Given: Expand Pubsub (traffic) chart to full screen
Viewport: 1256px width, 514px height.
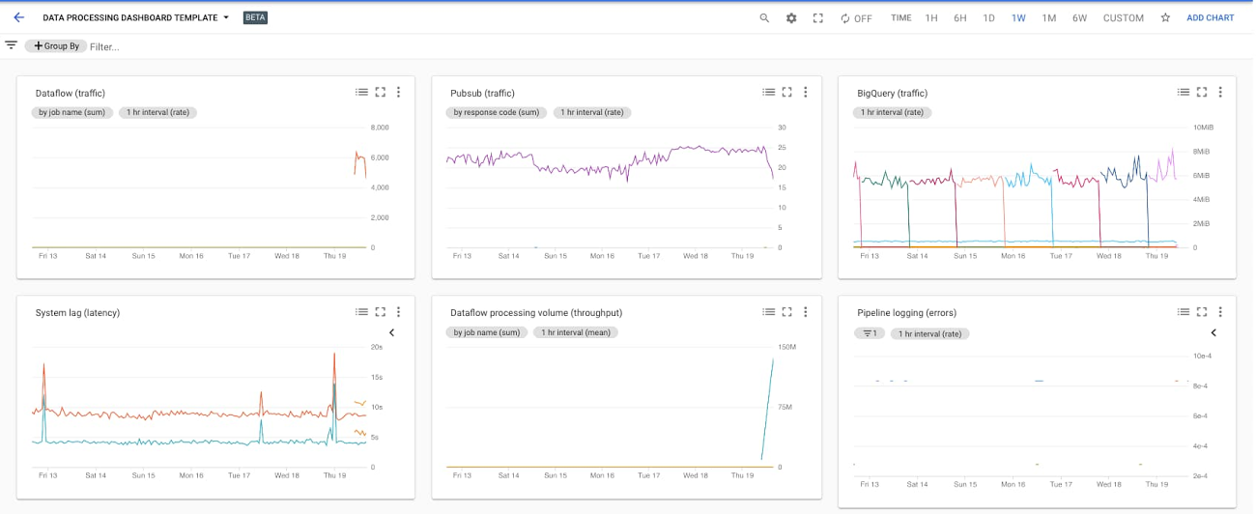Looking at the screenshot, I should (787, 93).
